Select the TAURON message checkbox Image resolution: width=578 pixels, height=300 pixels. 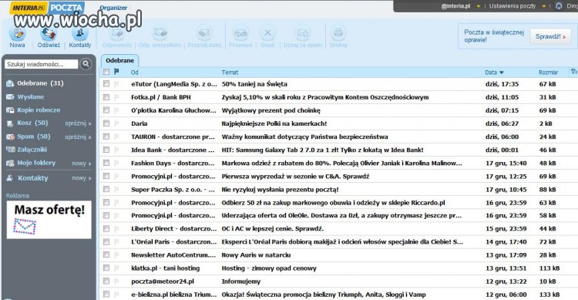[x=106, y=137]
